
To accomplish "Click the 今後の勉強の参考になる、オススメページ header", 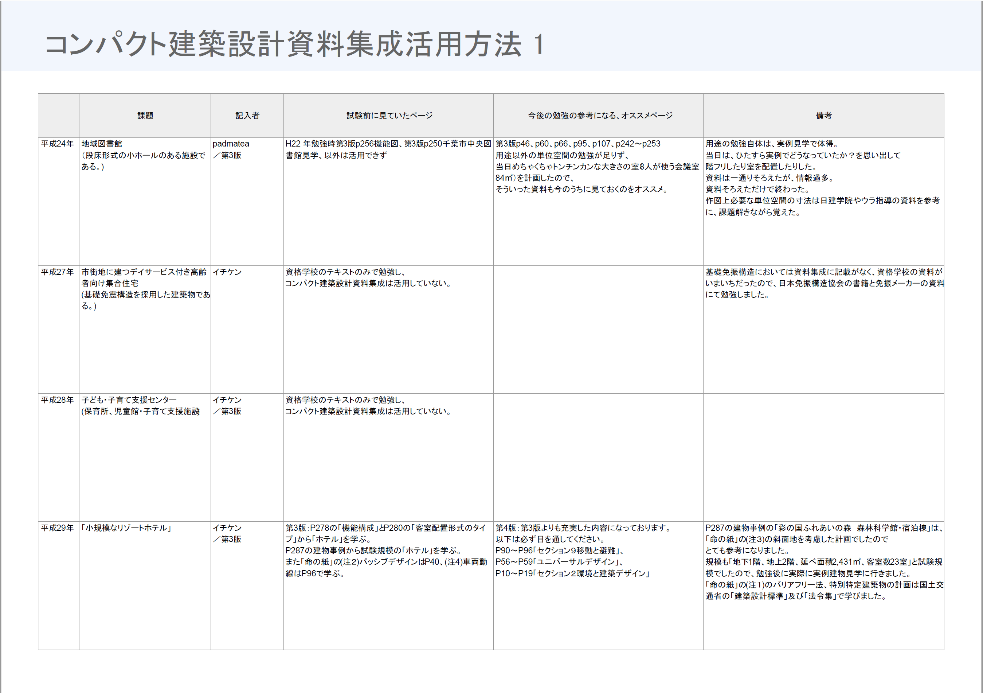I will (x=600, y=116).
